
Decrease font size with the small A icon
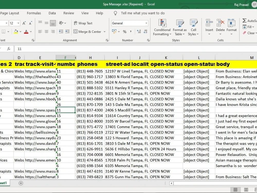[x=31, y=23]
